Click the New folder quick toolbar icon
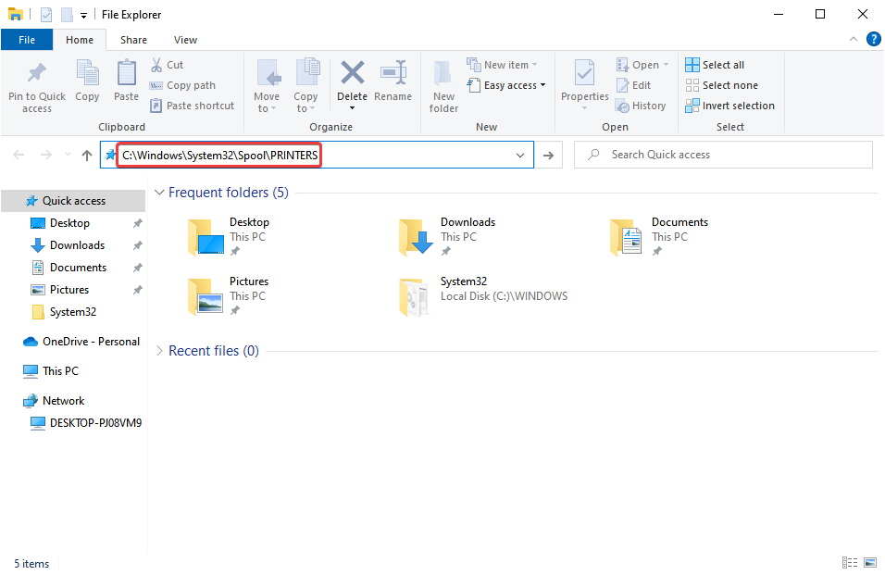 (68, 15)
